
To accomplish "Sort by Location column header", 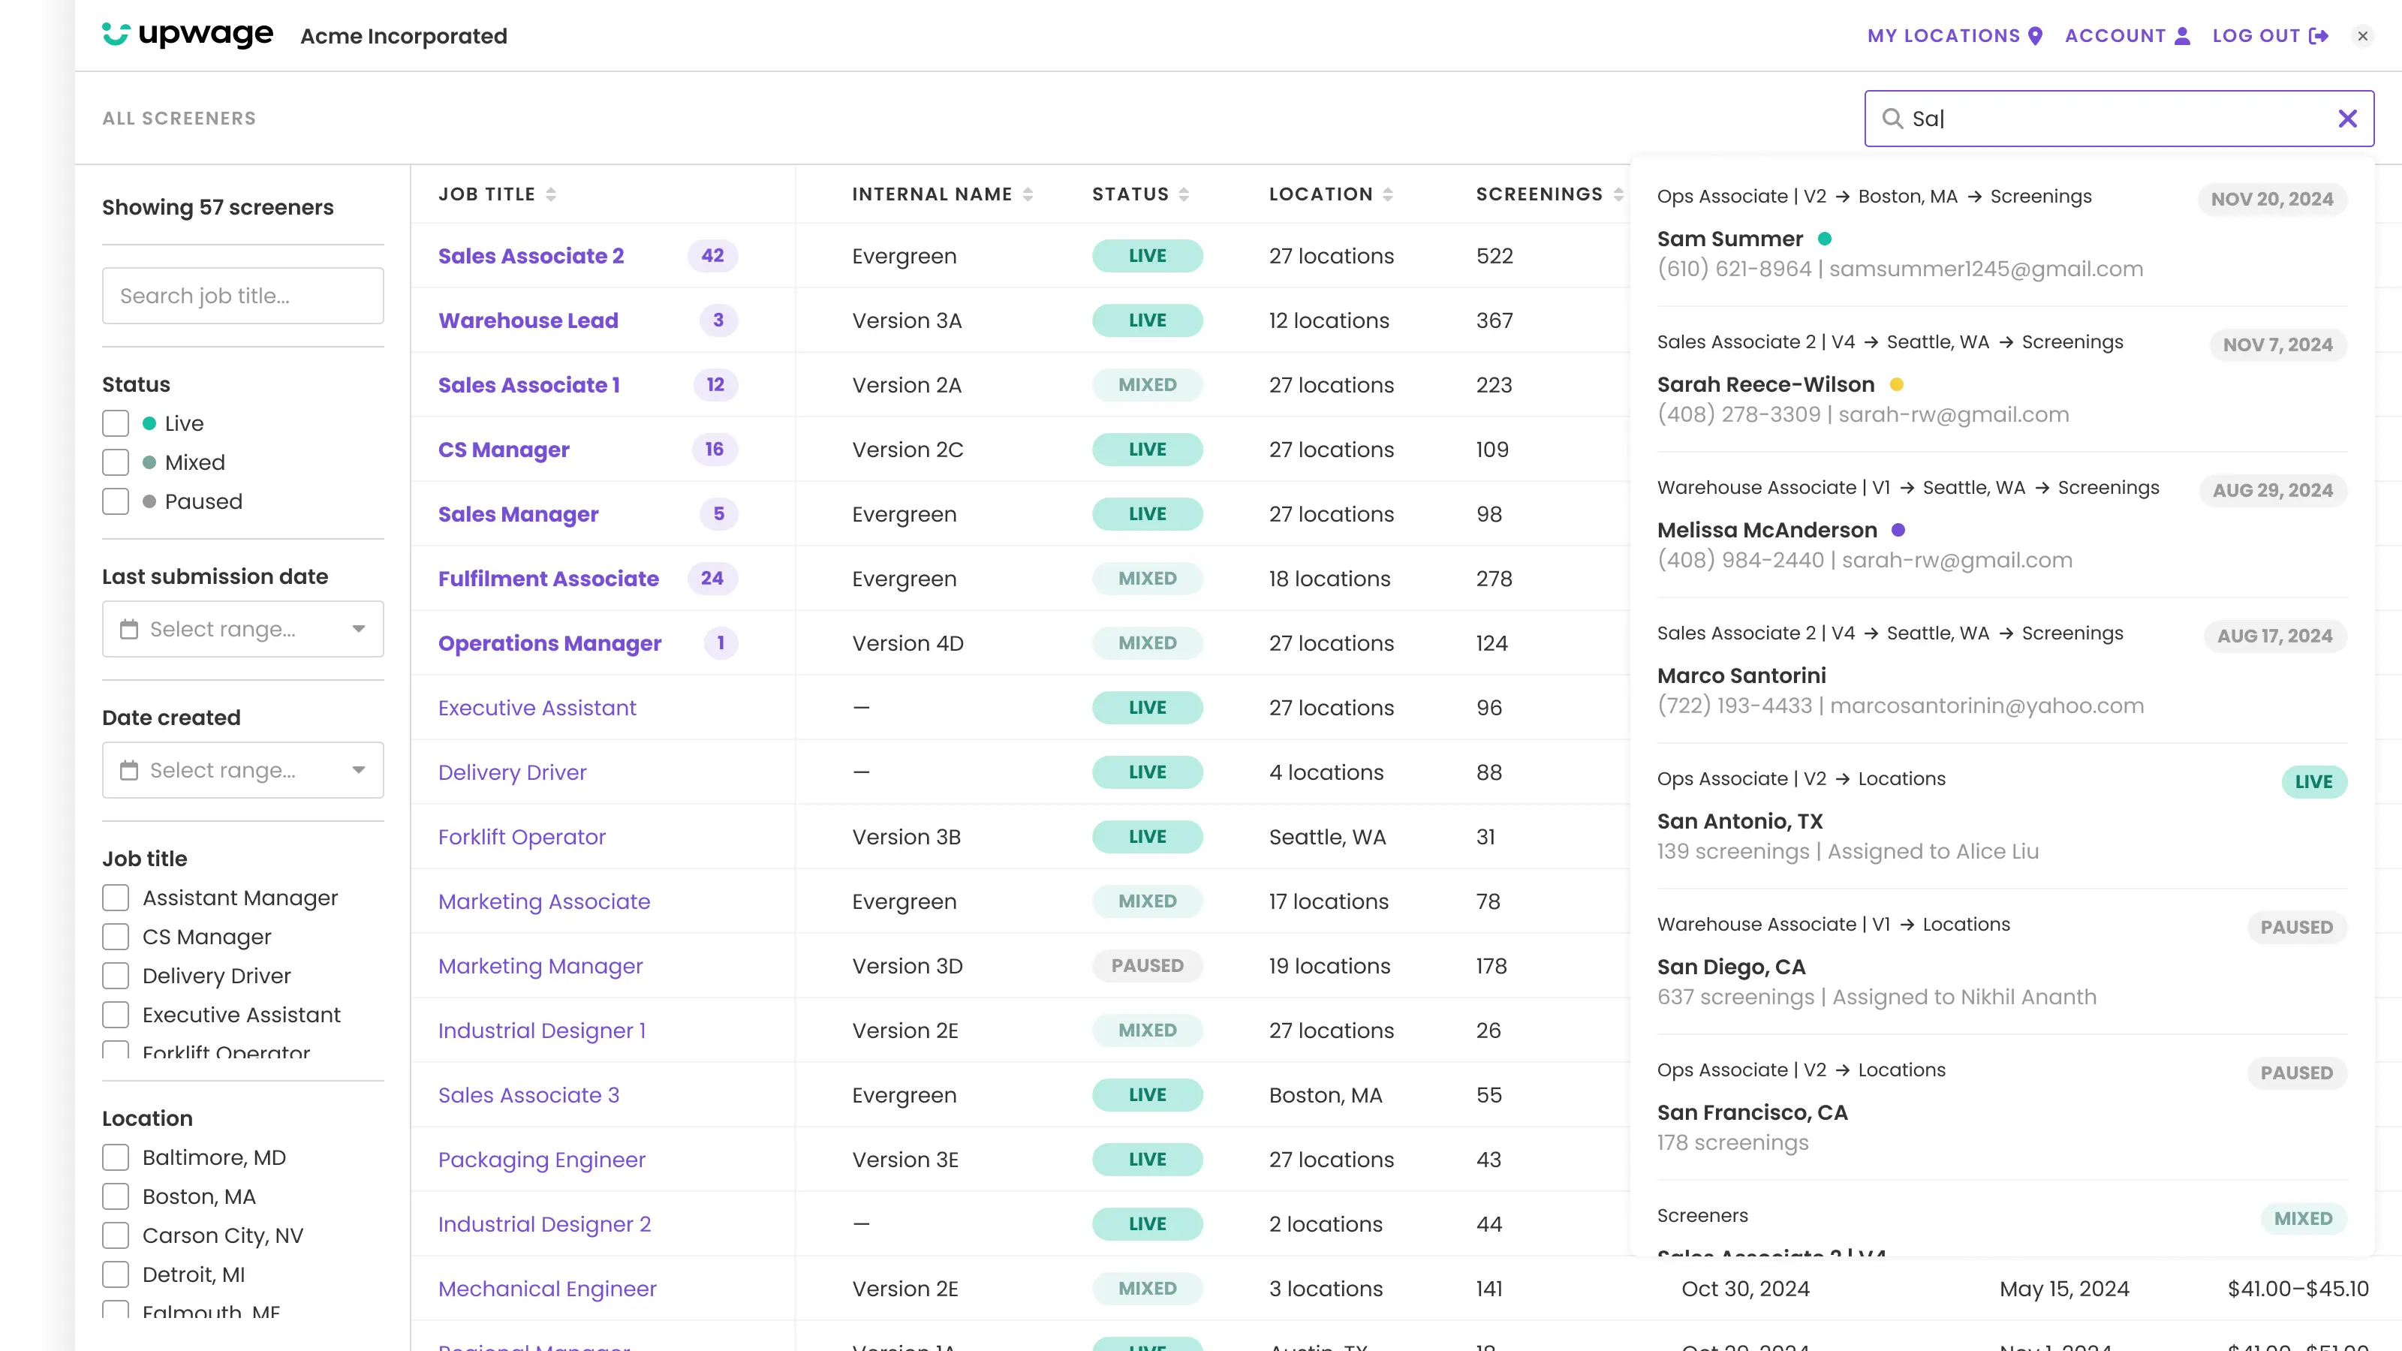I will (1320, 194).
